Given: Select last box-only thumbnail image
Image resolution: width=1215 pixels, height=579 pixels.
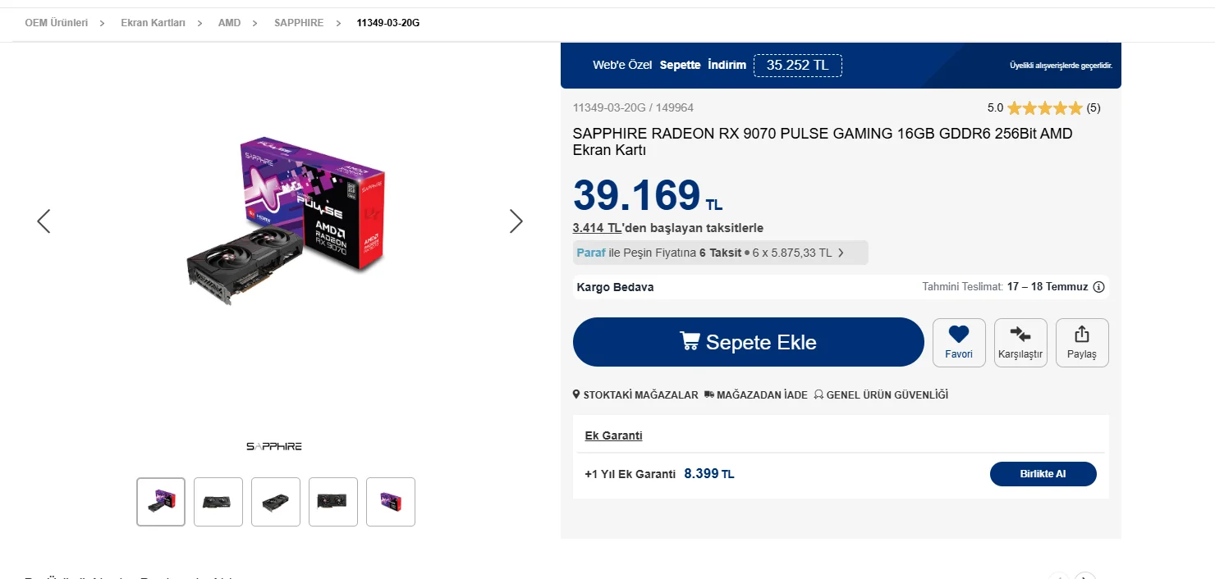Looking at the screenshot, I should tap(391, 502).
